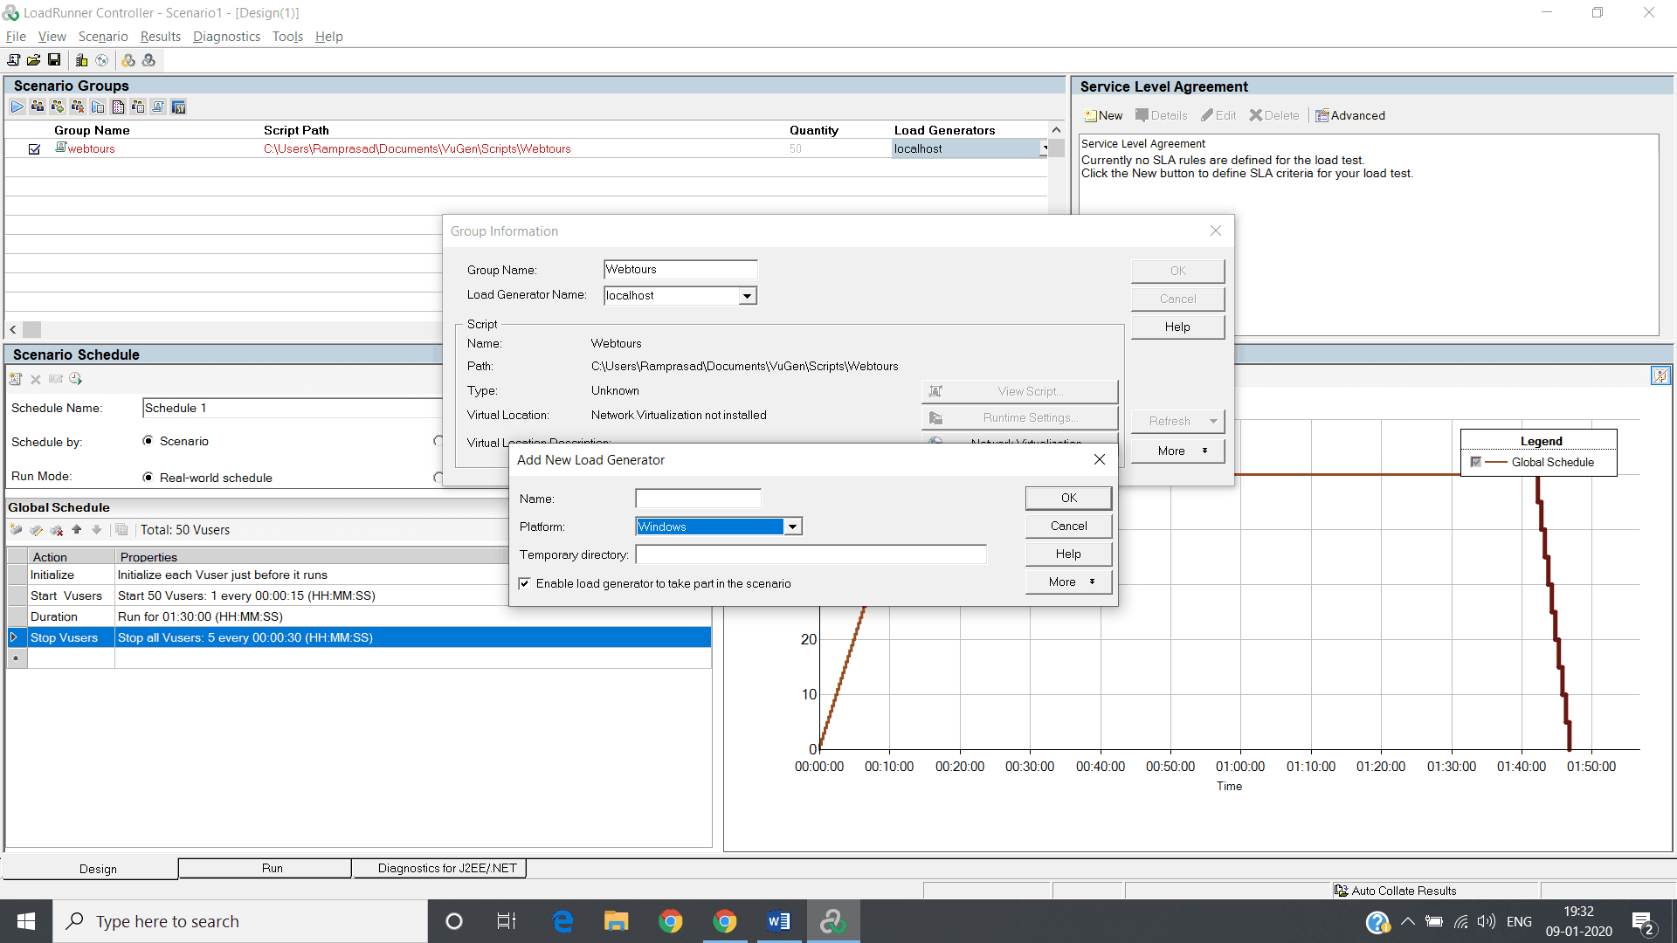1677x943 pixels.
Task: Click the Delete Action icon with red X
Action: [x=57, y=530]
